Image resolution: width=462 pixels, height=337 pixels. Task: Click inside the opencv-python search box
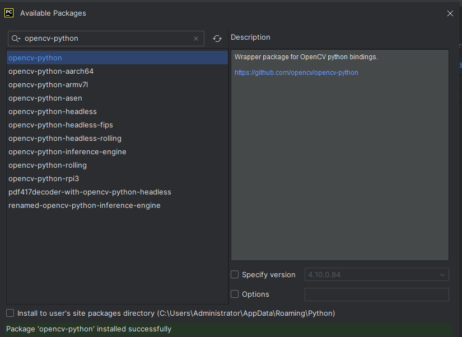tap(106, 39)
